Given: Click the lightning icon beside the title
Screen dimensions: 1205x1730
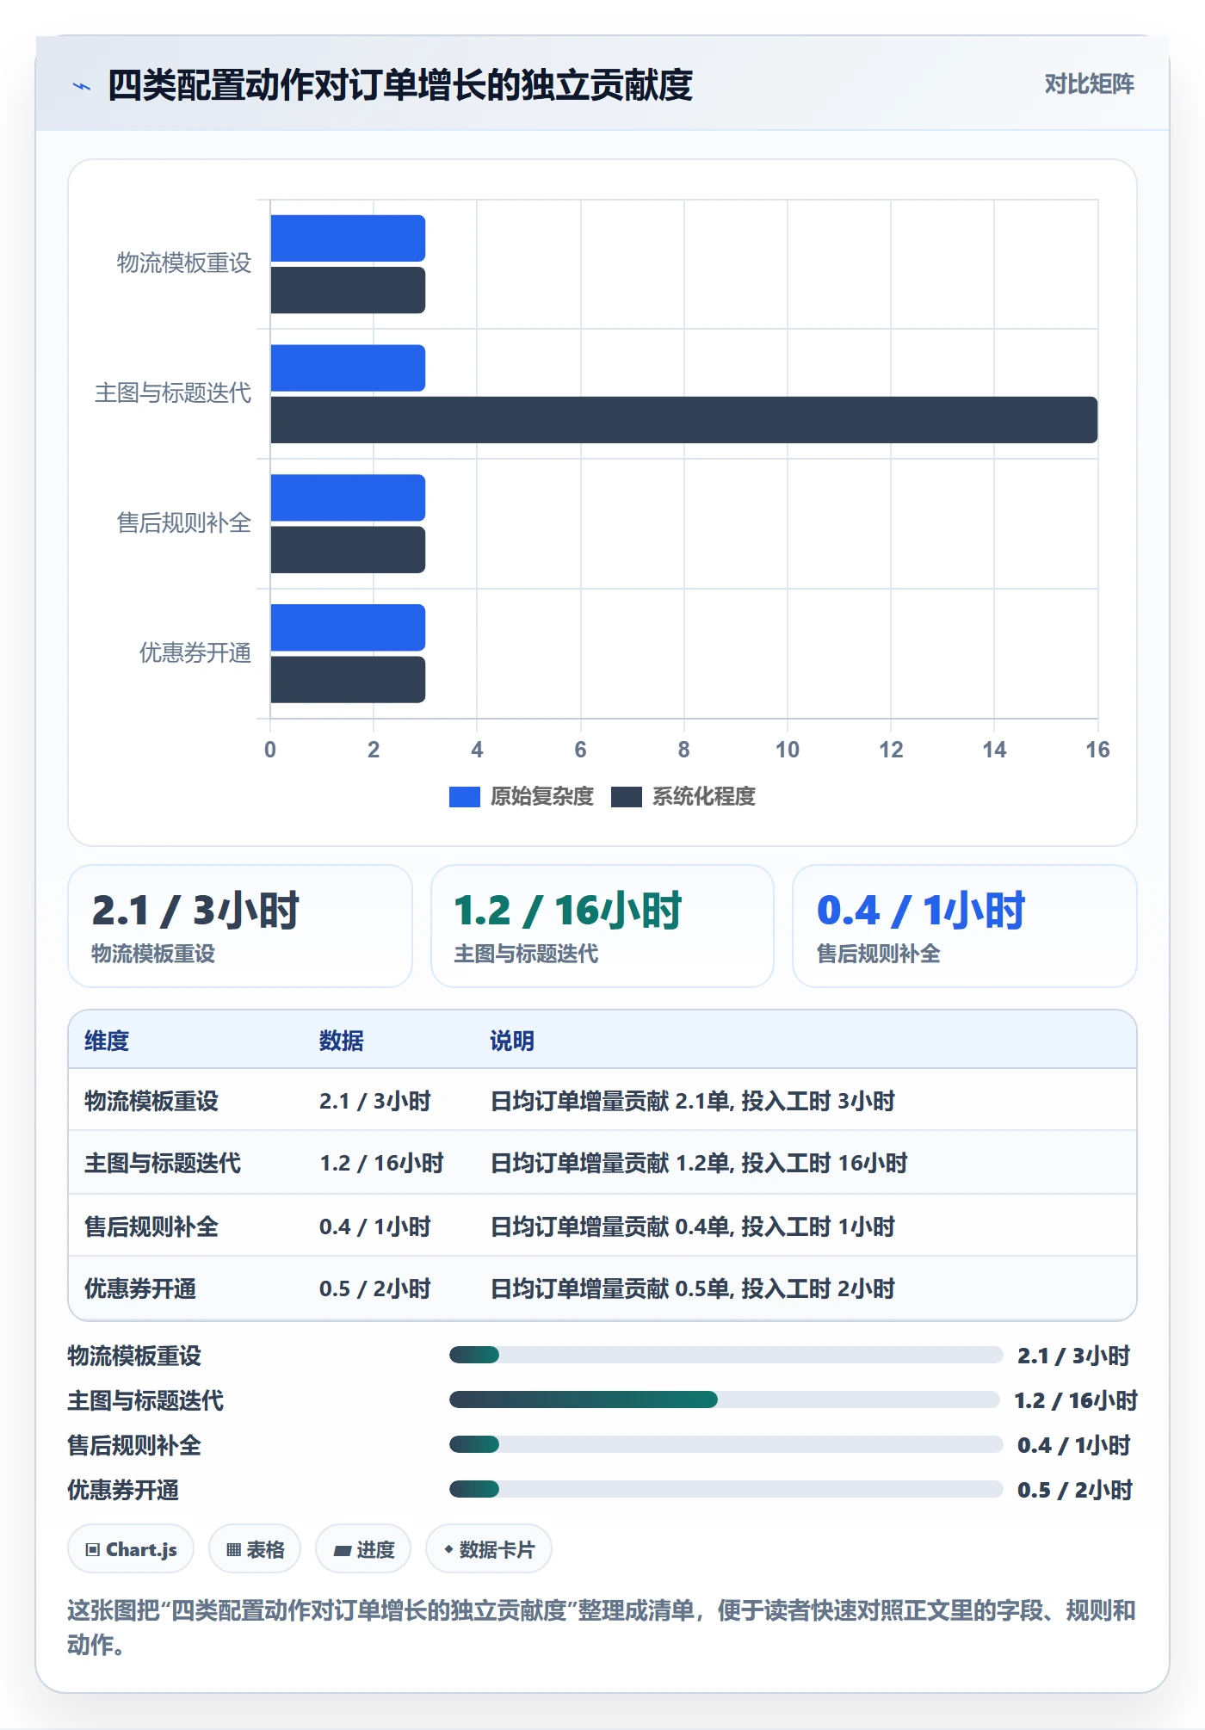Looking at the screenshot, I should [82, 86].
